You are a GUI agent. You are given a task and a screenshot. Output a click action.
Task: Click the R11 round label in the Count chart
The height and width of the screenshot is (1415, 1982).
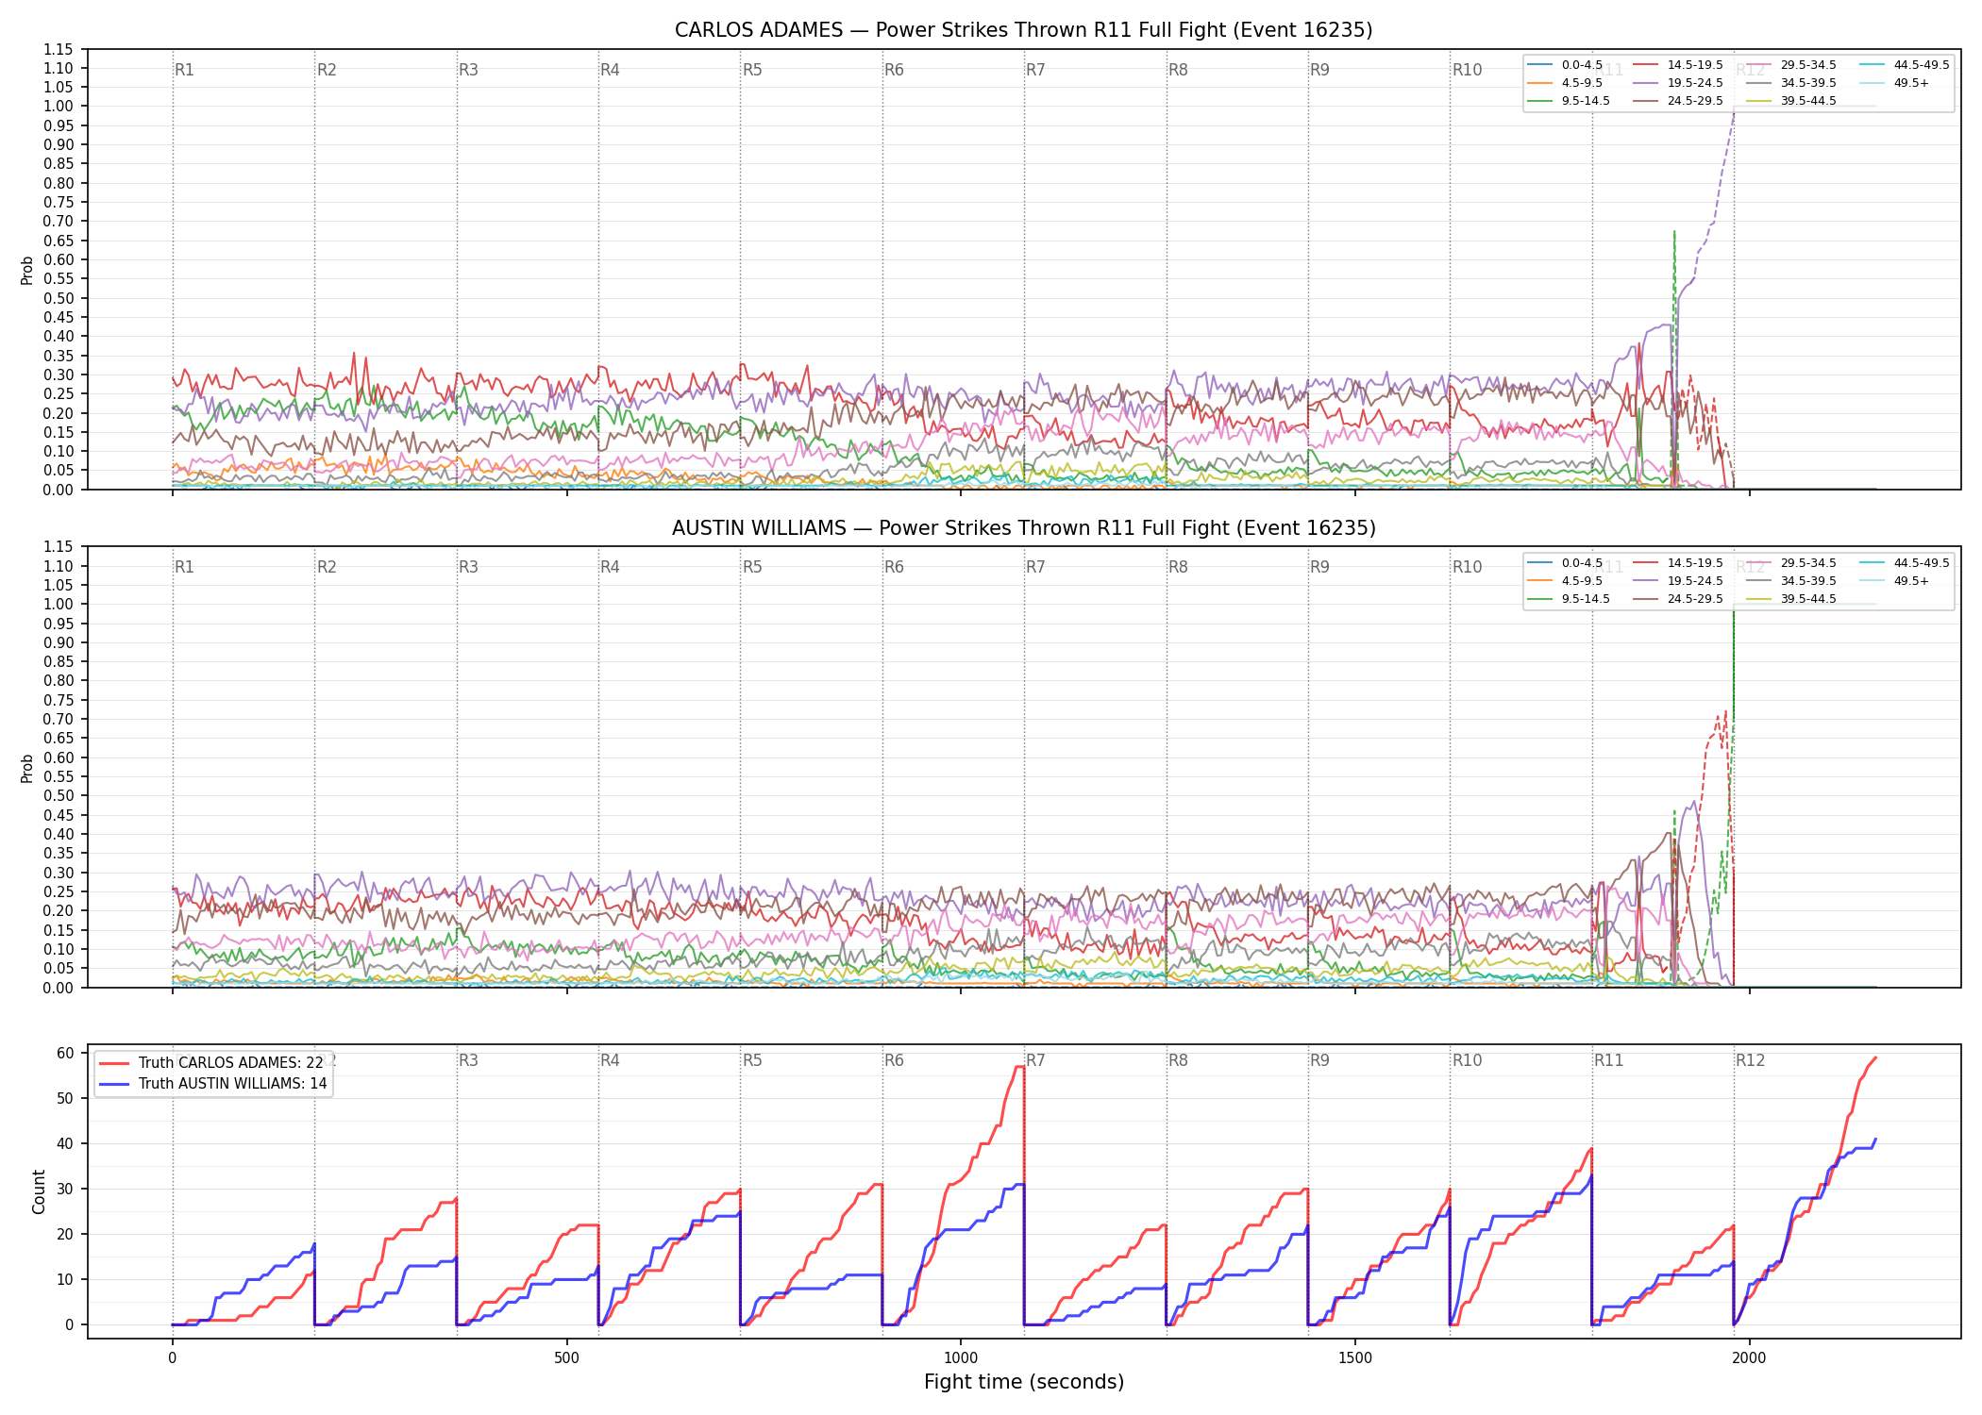click(x=1609, y=1060)
